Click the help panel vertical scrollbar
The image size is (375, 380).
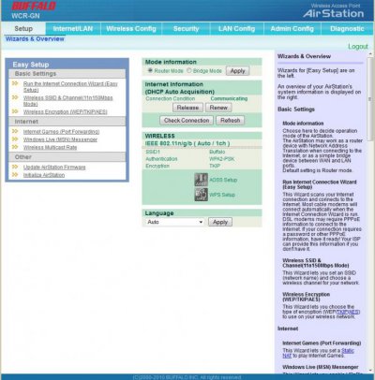pyautogui.click(x=370, y=212)
